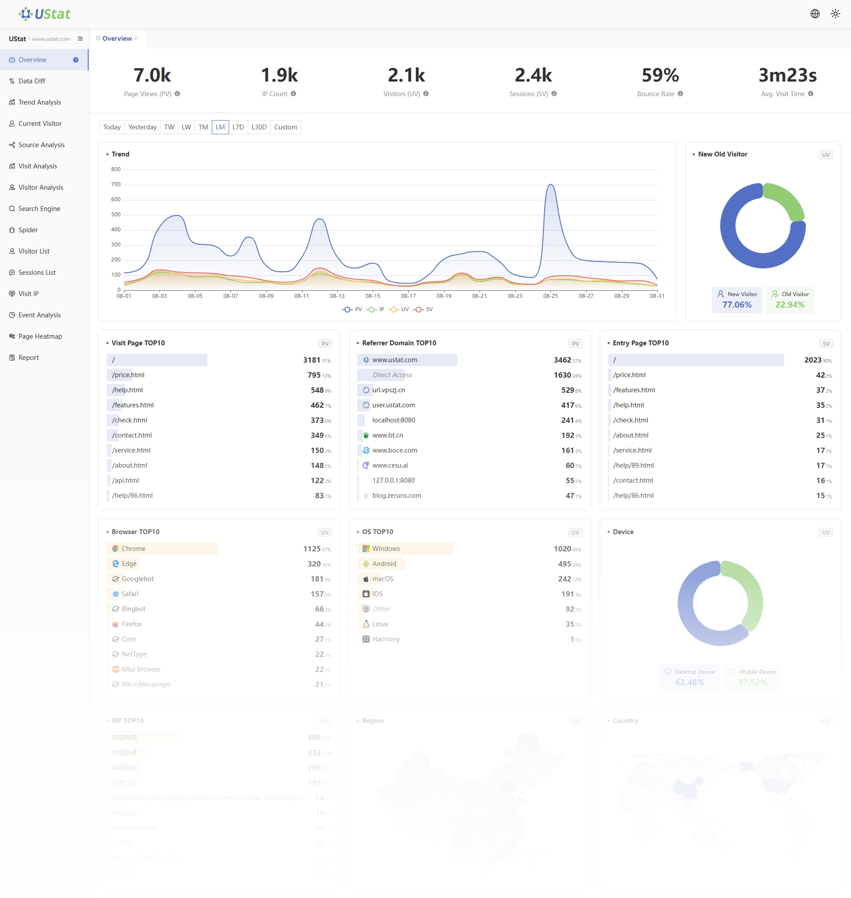Select the L30D date range
Viewport: 851px width, 898px height.
tap(258, 127)
